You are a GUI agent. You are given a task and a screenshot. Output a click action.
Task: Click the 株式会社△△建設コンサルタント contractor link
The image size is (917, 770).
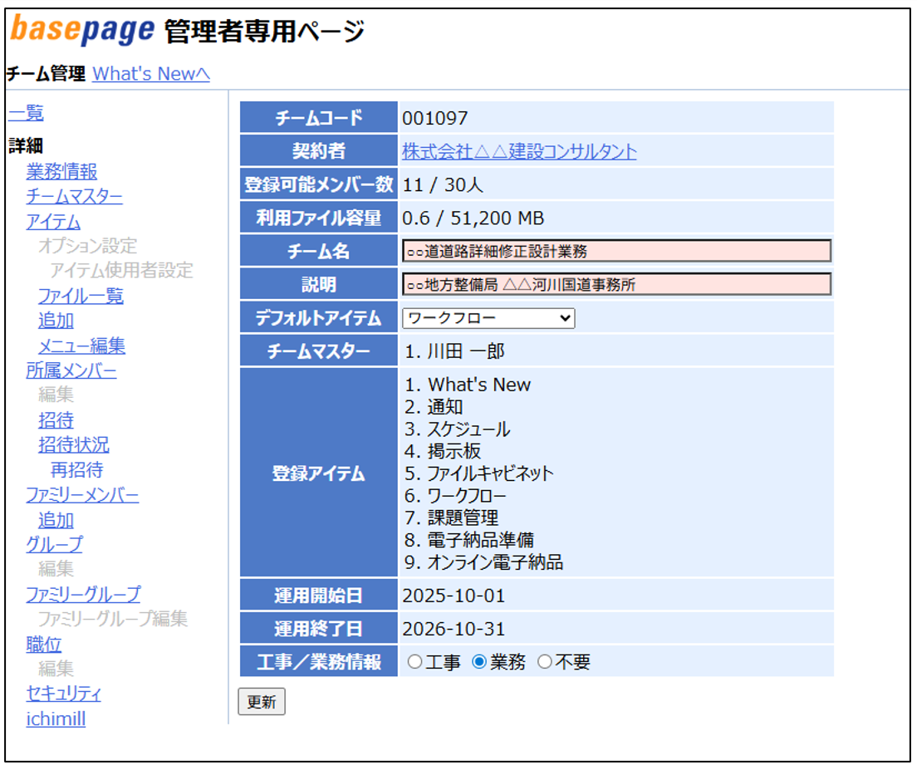tap(519, 151)
